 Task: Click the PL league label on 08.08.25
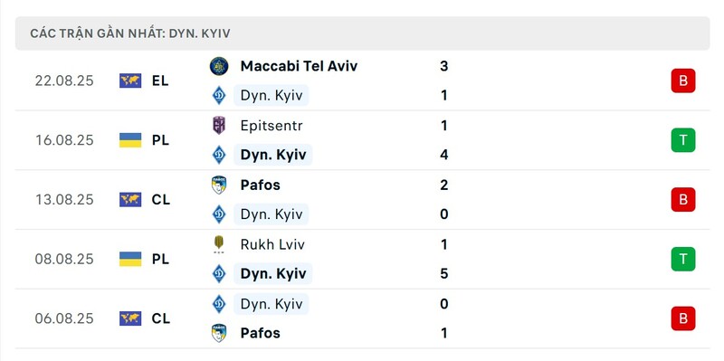click(x=160, y=259)
